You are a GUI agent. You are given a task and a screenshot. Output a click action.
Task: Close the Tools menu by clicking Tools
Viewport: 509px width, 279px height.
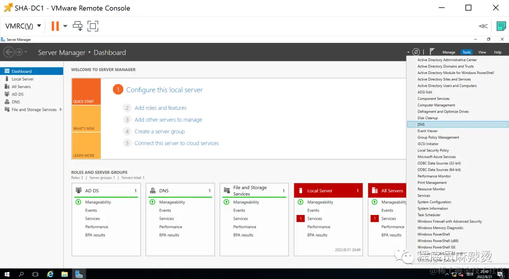point(467,52)
